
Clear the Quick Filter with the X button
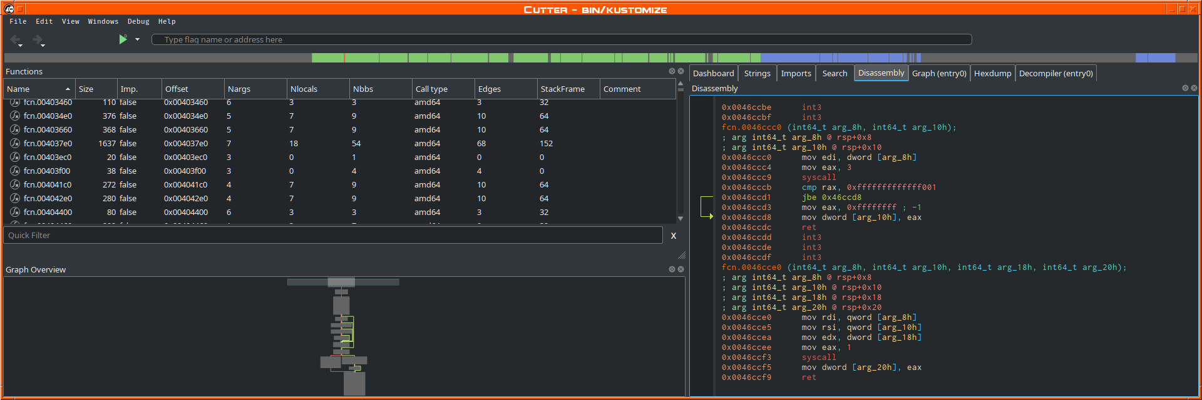click(674, 236)
